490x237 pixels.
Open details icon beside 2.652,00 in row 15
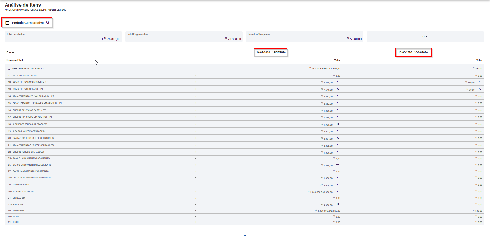pos(338,103)
